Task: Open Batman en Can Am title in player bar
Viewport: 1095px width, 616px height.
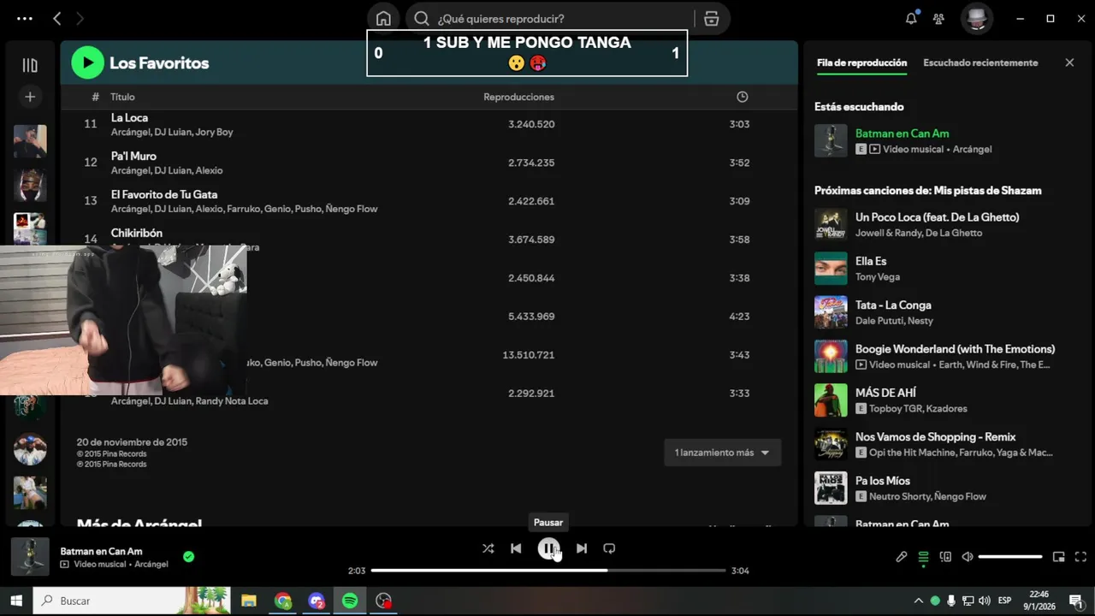Action: click(101, 551)
